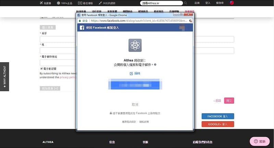Click the privacy policy link in the signup form
This screenshot has width=274, height=148.
[x=68, y=77]
